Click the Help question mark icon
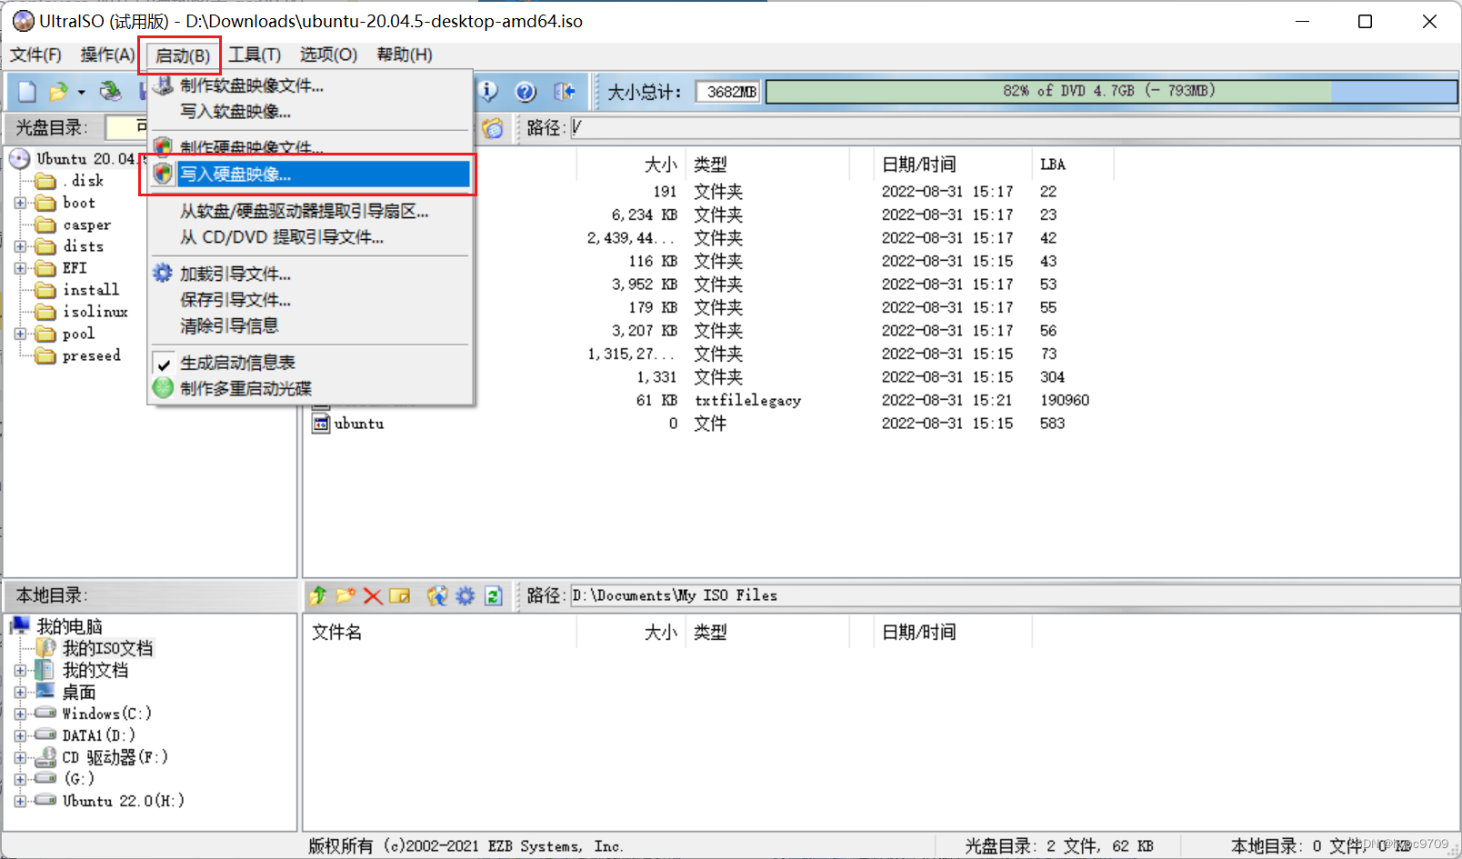The height and width of the screenshot is (859, 1462). [x=526, y=91]
